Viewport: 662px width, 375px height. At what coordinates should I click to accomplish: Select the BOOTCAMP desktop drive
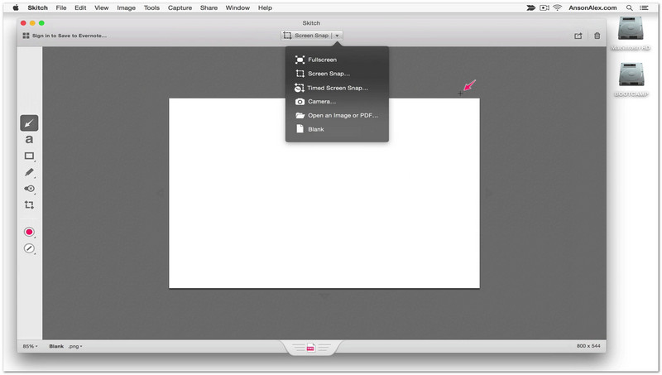click(631, 79)
